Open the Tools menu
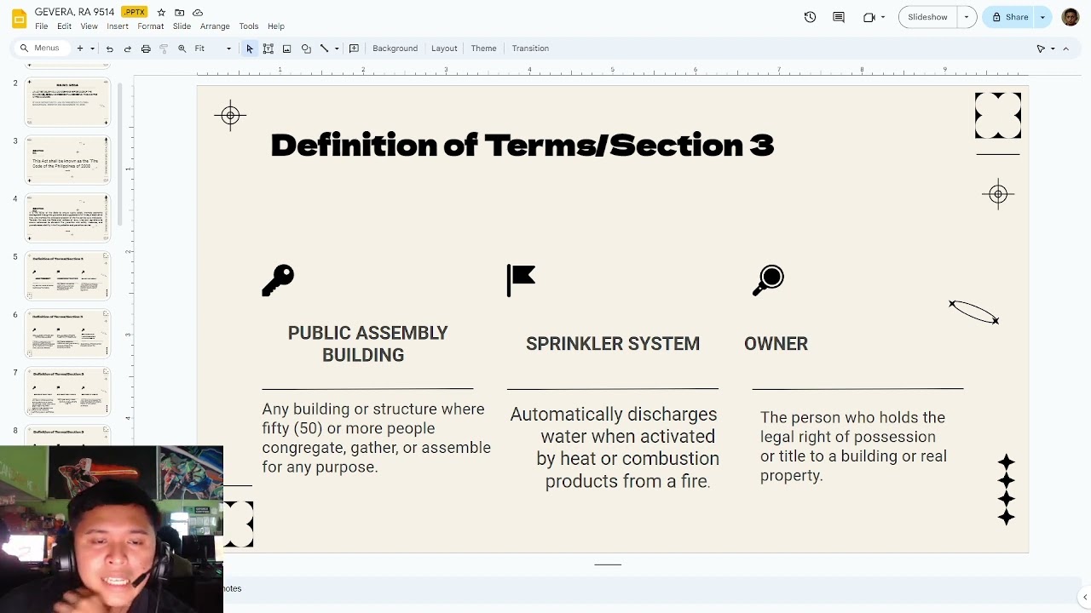The height and width of the screenshot is (613, 1091). (249, 26)
